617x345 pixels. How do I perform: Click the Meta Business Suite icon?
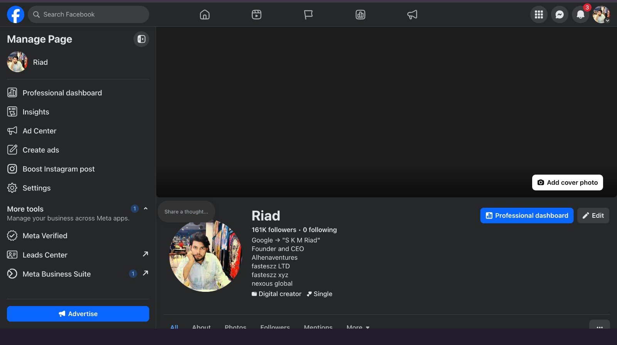tap(12, 274)
